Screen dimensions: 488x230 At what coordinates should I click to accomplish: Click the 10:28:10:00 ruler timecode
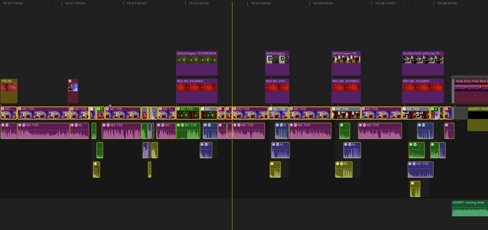[385, 3]
